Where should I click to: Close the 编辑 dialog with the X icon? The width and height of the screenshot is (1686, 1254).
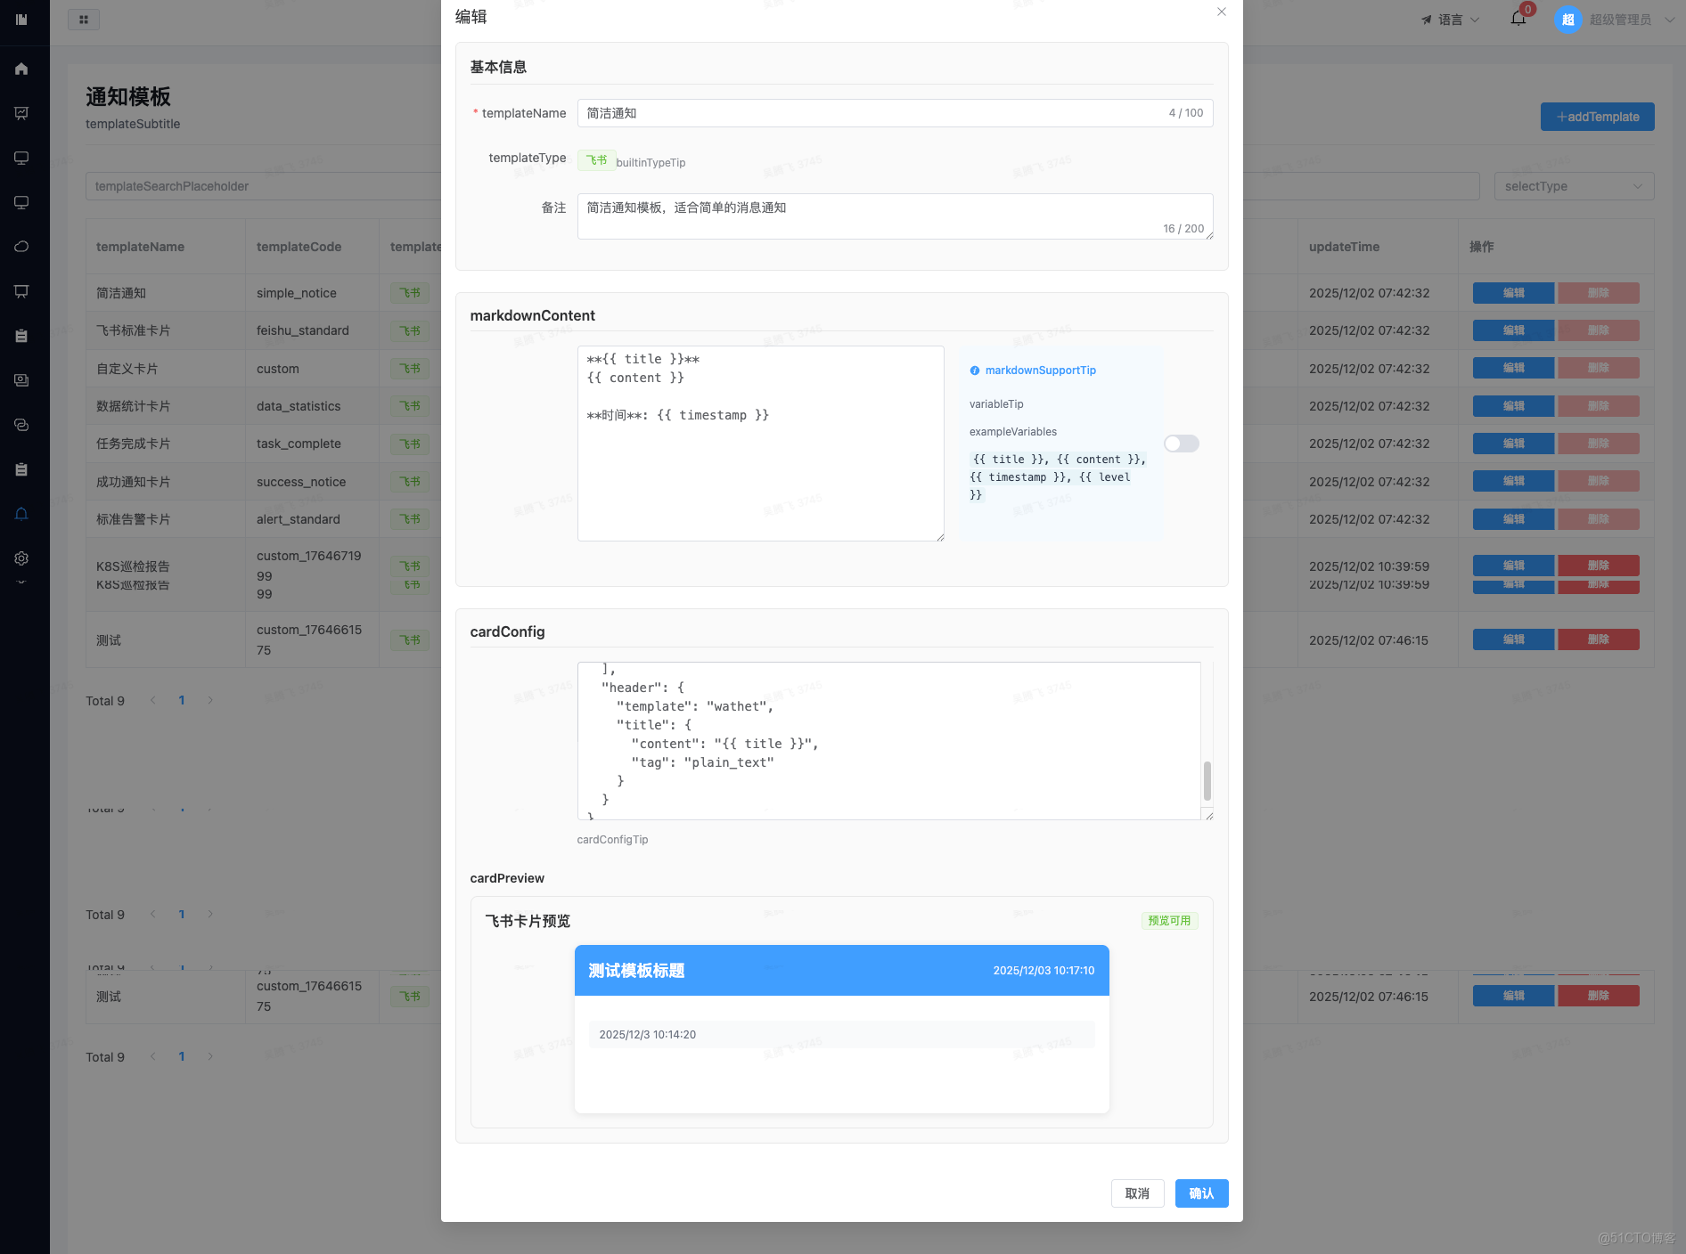coord(1222,12)
